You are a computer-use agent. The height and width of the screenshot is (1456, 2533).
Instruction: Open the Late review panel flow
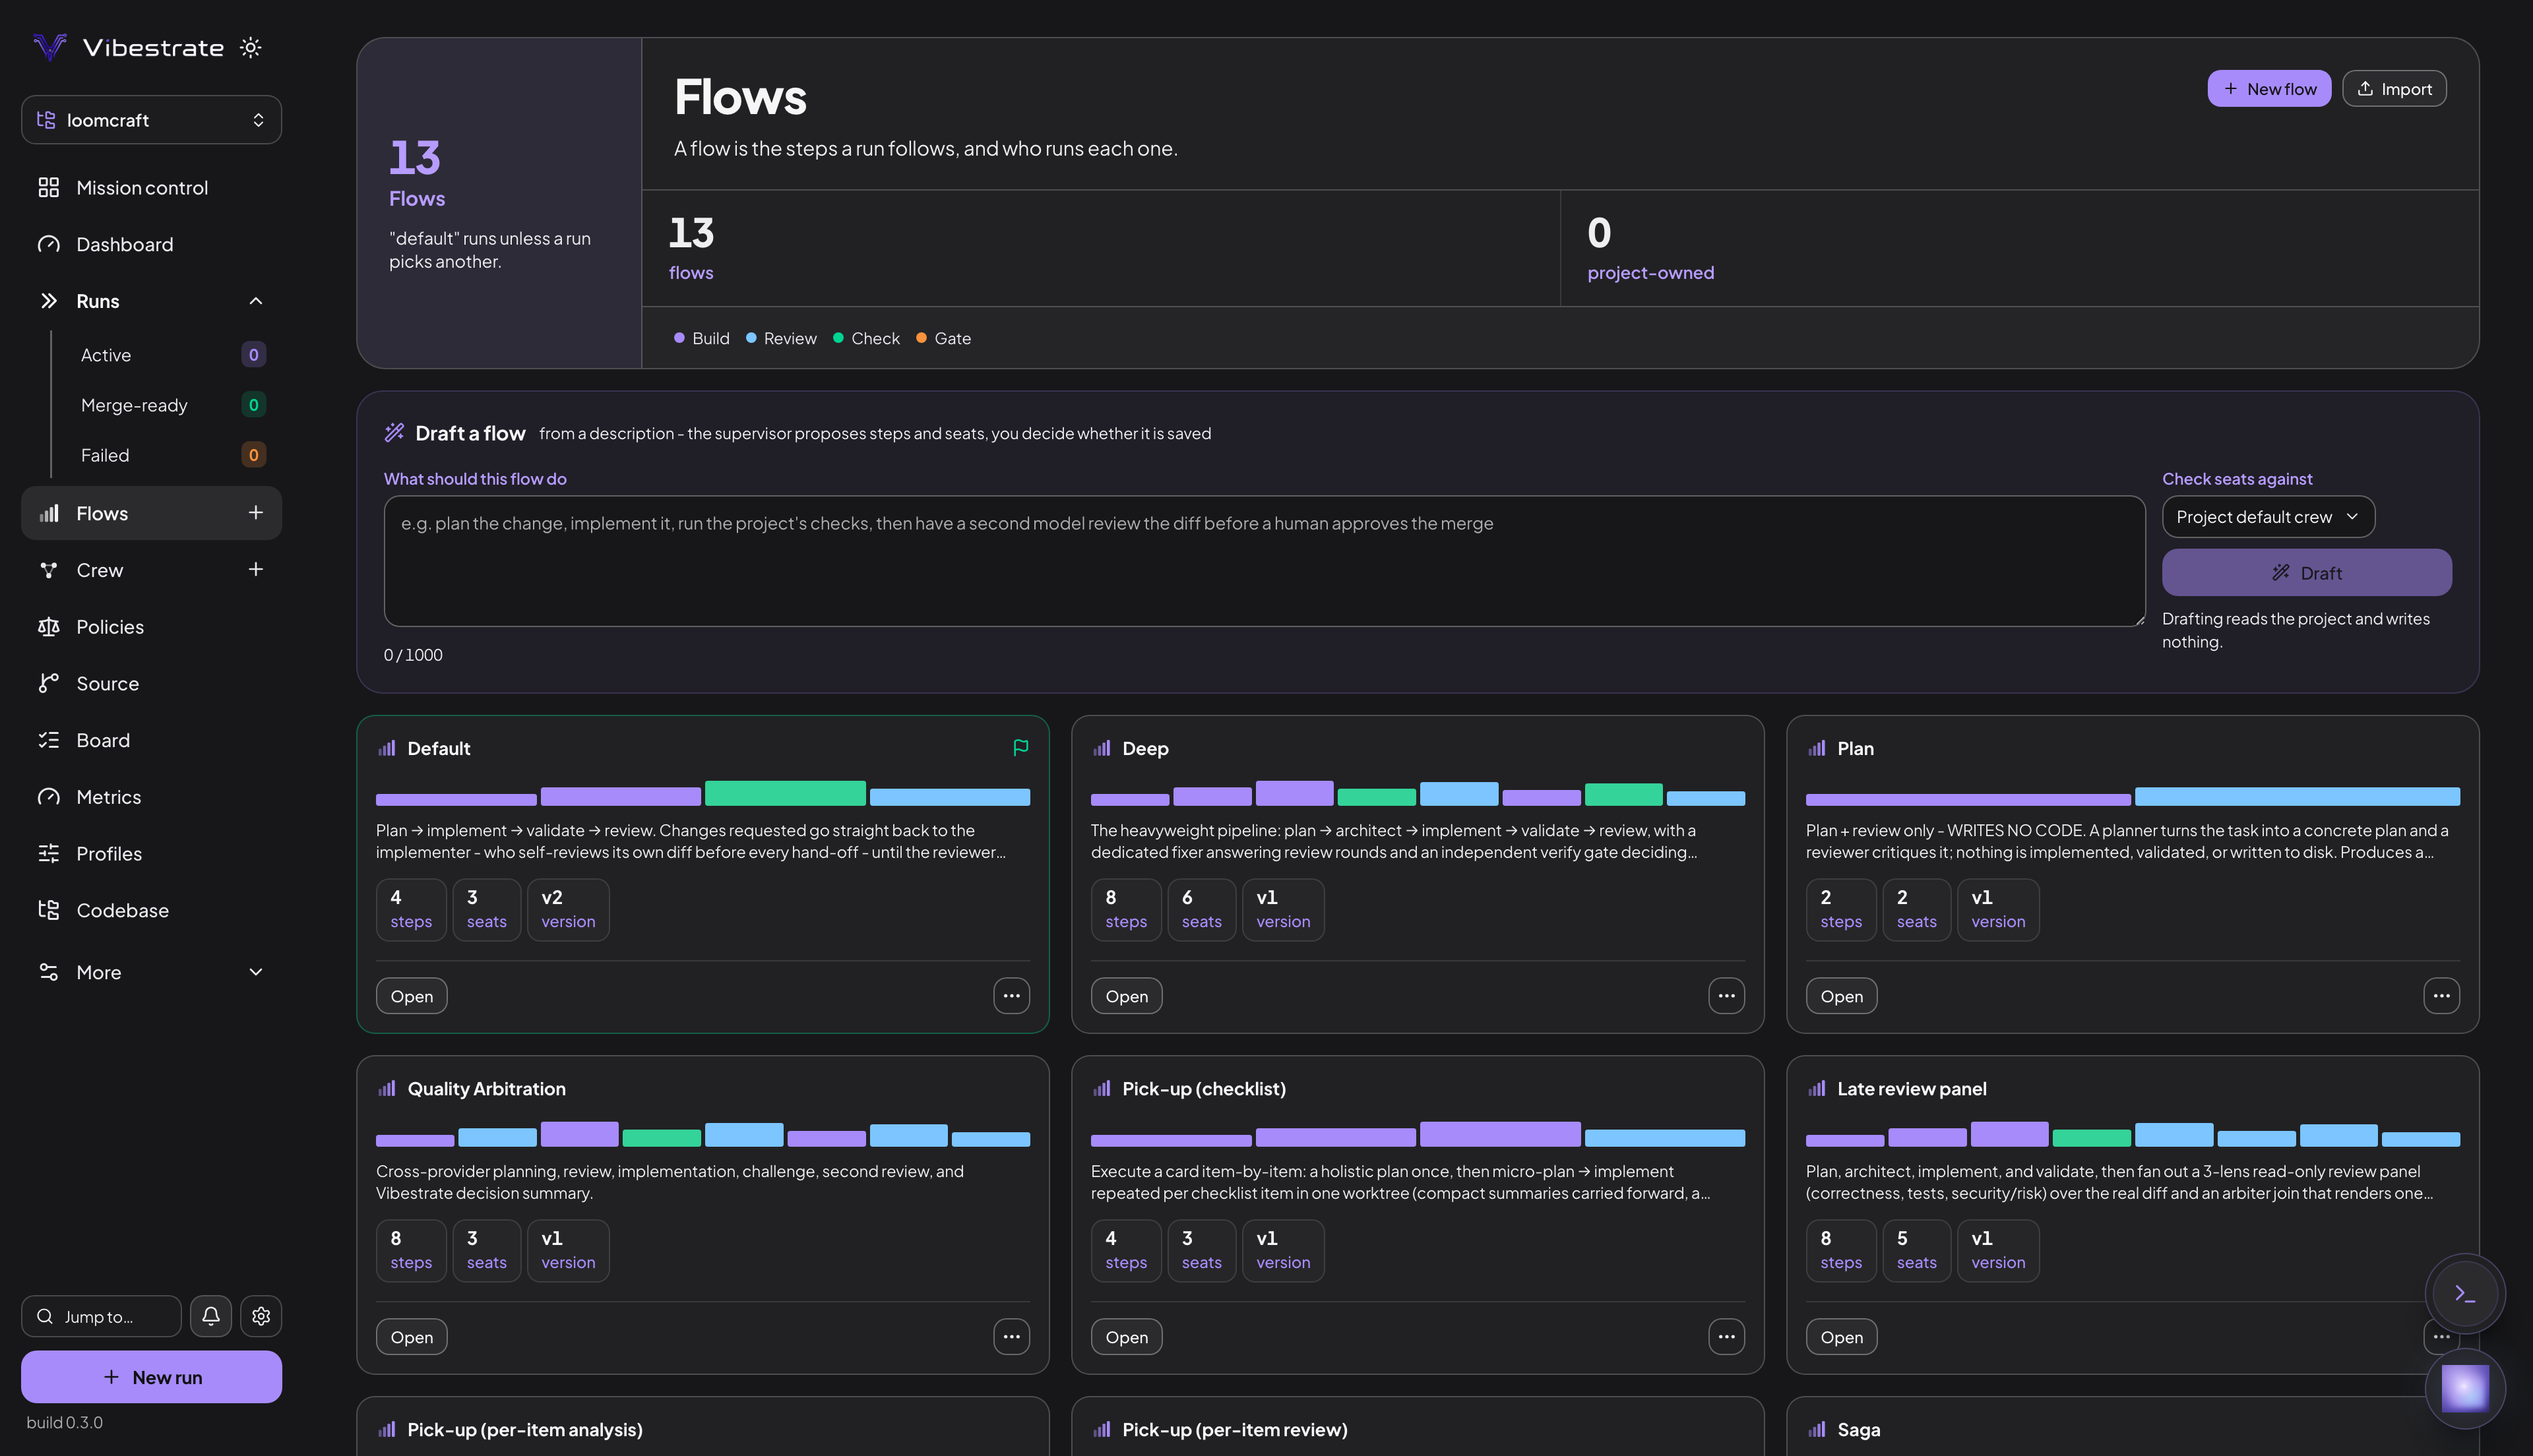click(x=1841, y=1337)
